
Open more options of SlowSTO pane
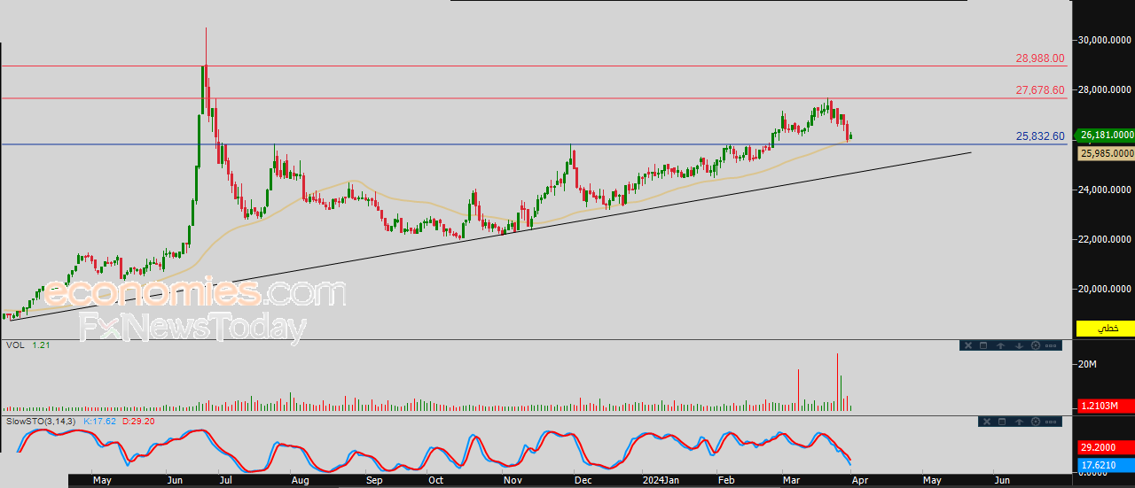pos(1051,422)
